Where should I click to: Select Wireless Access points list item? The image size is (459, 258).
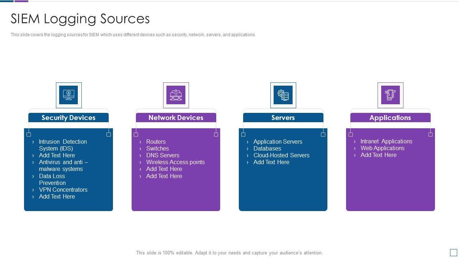(x=175, y=162)
